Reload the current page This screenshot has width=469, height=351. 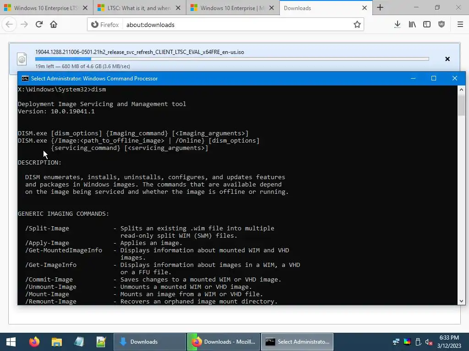click(39, 25)
